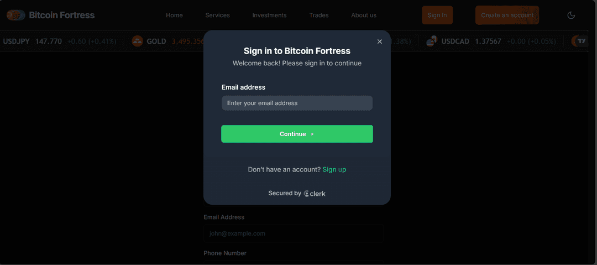597x265 pixels.
Task: Open the Services menu item
Action: pyautogui.click(x=217, y=15)
